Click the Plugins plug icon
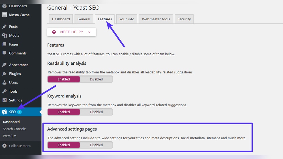The width and height of the screenshot is (283, 159). tap(5, 74)
